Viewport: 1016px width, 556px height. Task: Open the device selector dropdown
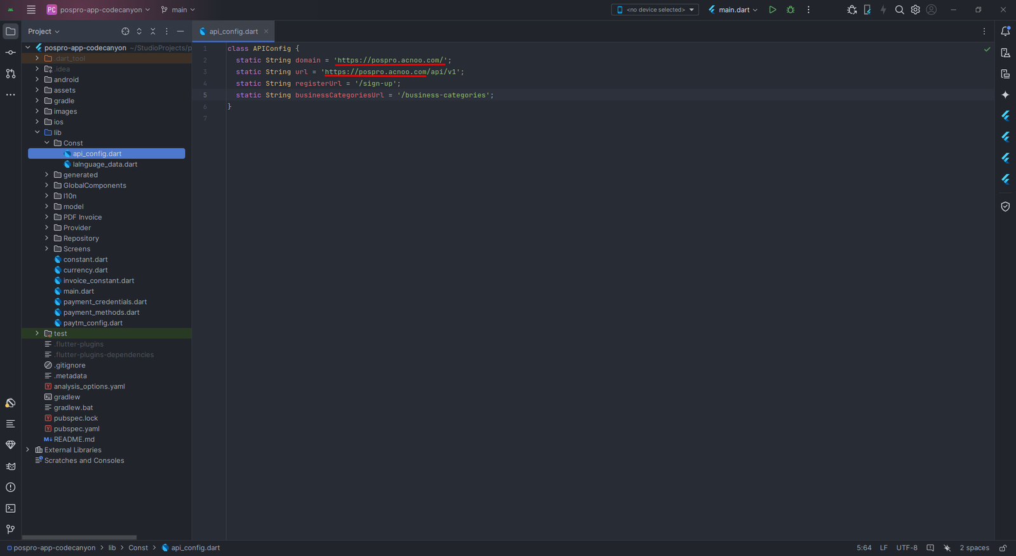[655, 10]
